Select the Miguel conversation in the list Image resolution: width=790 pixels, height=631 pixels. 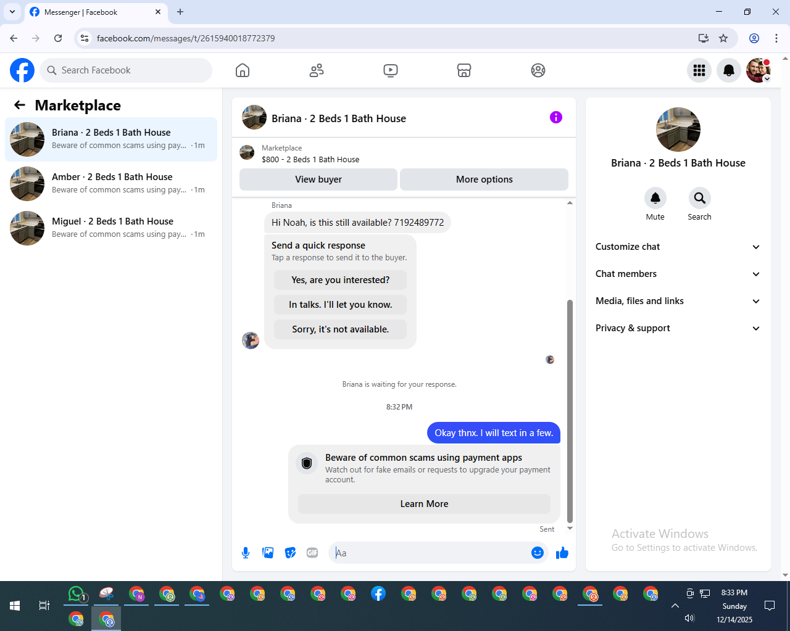click(111, 228)
